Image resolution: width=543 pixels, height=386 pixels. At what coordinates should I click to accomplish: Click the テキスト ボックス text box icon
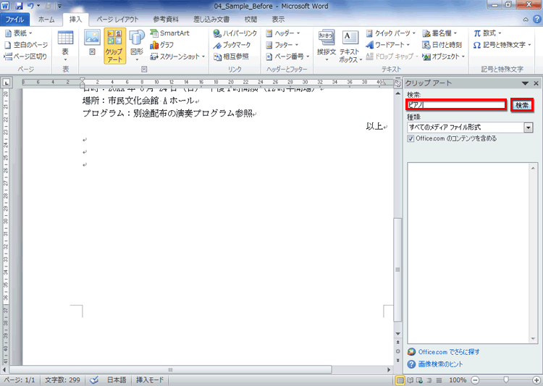click(x=350, y=46)
